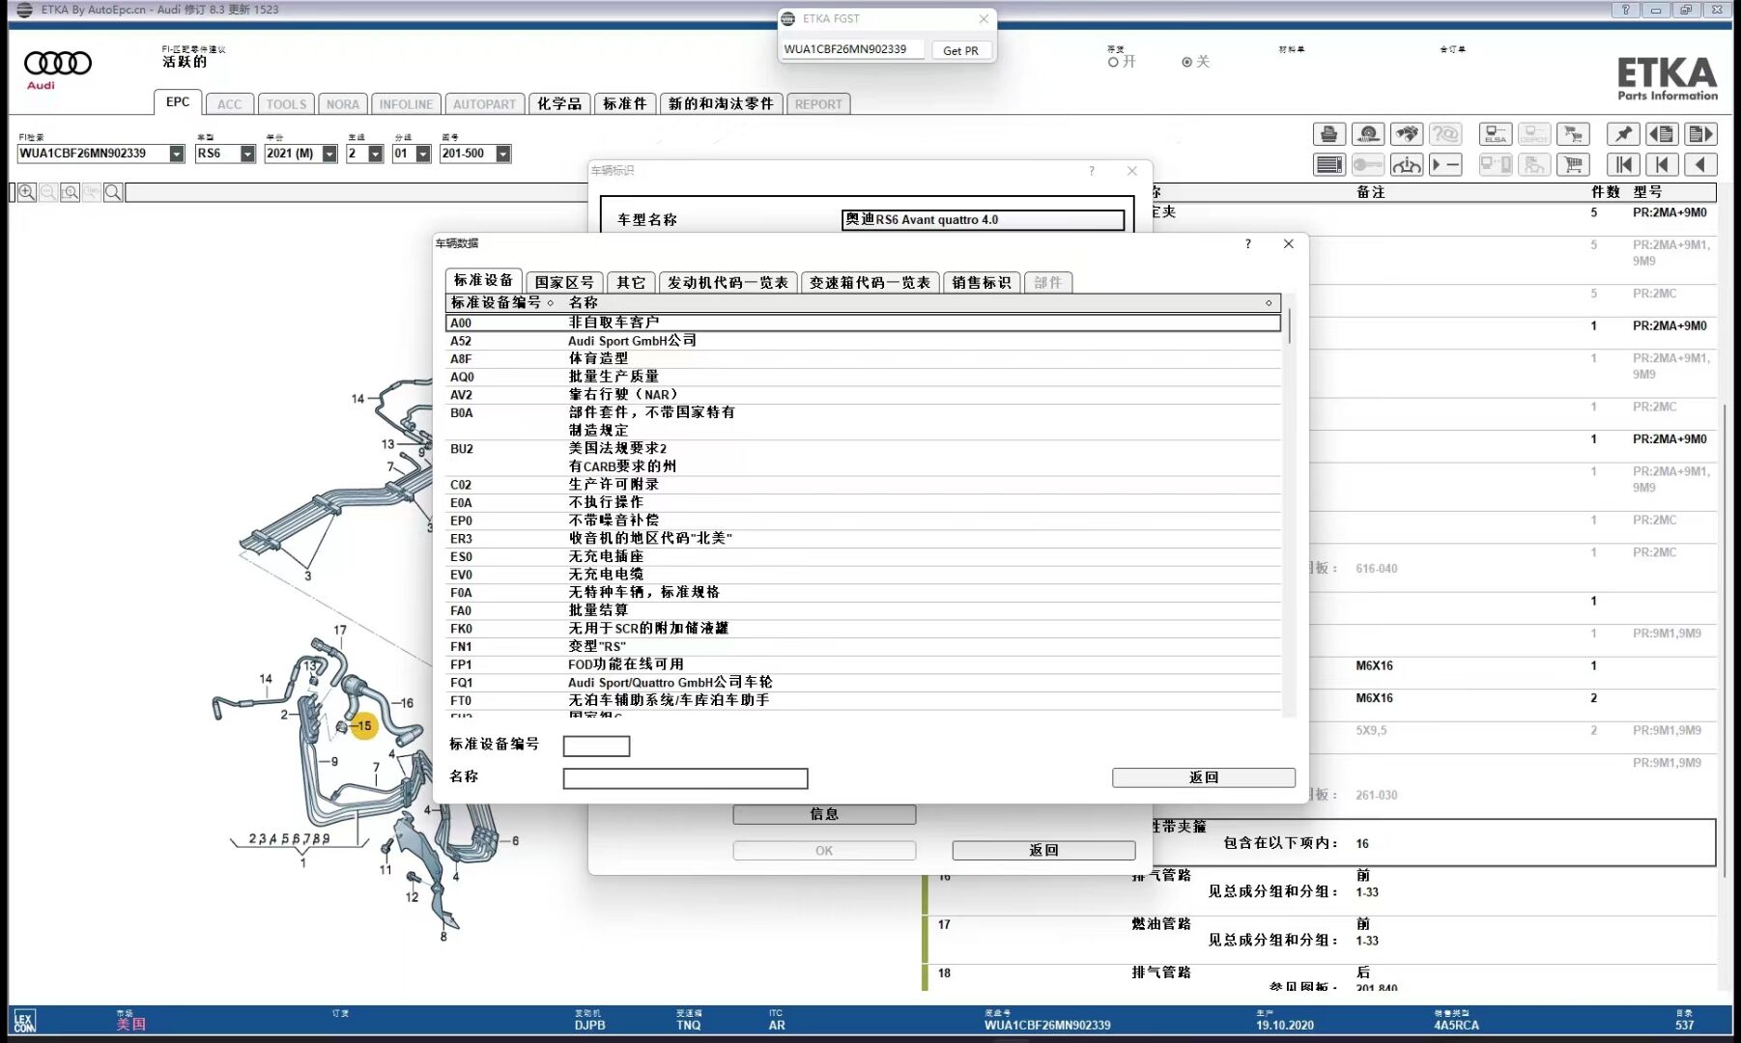1741x1043 pixels.
Task: Switch to the 其它 tab
Action: pos(631,282)
